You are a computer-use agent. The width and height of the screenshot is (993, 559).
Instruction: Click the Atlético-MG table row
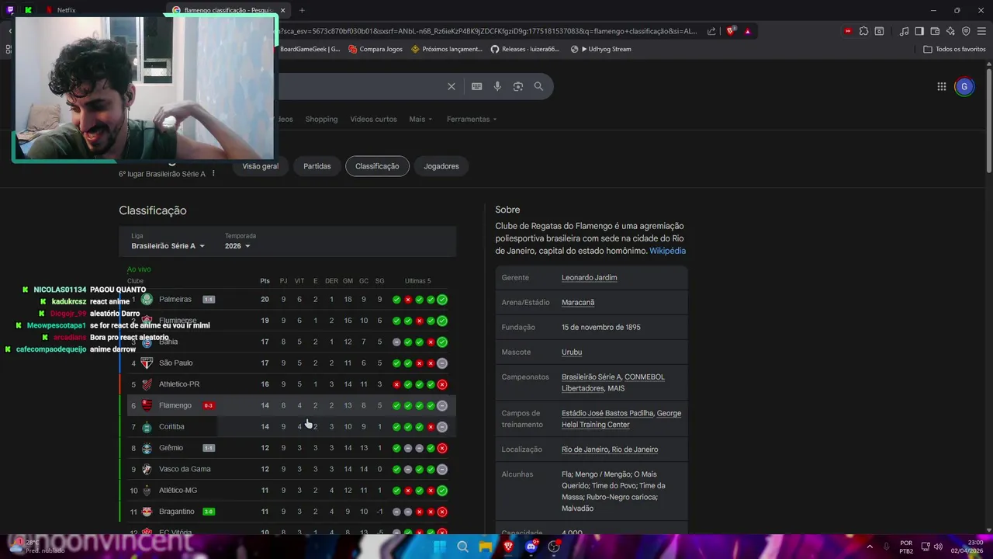point(287,490)
